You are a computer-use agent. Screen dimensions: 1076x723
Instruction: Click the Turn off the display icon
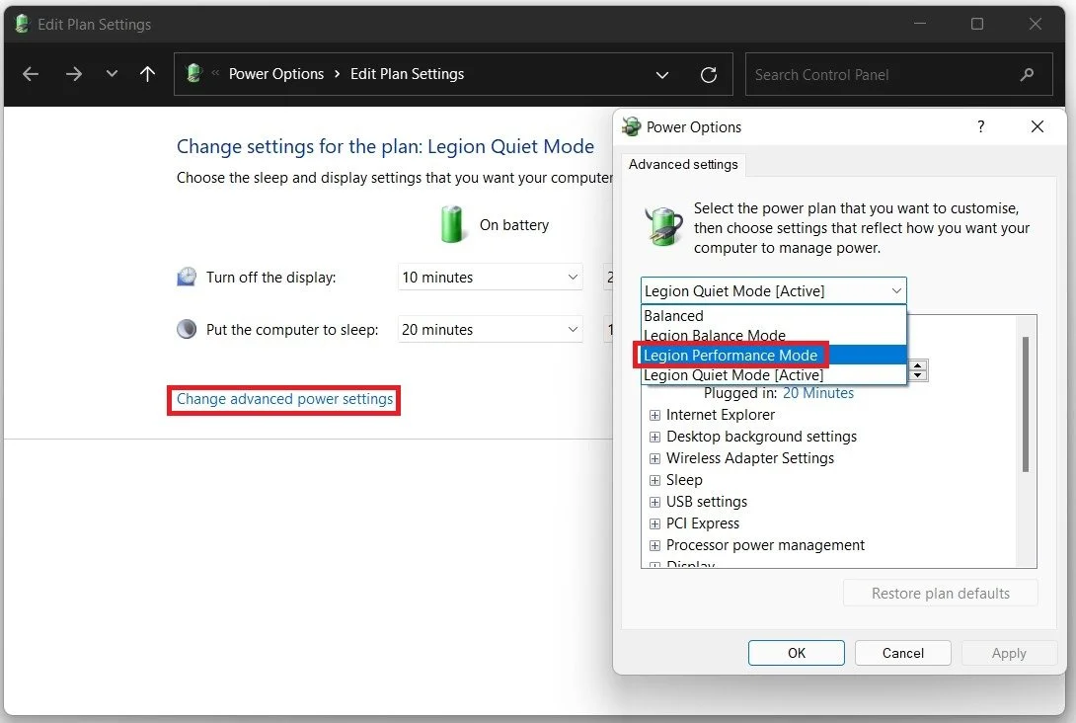[187, 277]
